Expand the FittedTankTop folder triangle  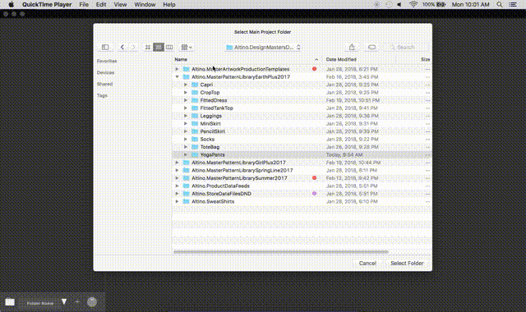pyautogui.click(x=186, y=108)
